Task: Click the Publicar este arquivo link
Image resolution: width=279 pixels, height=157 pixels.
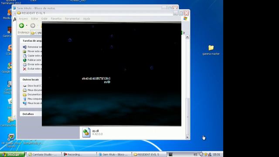Action: 34,60
